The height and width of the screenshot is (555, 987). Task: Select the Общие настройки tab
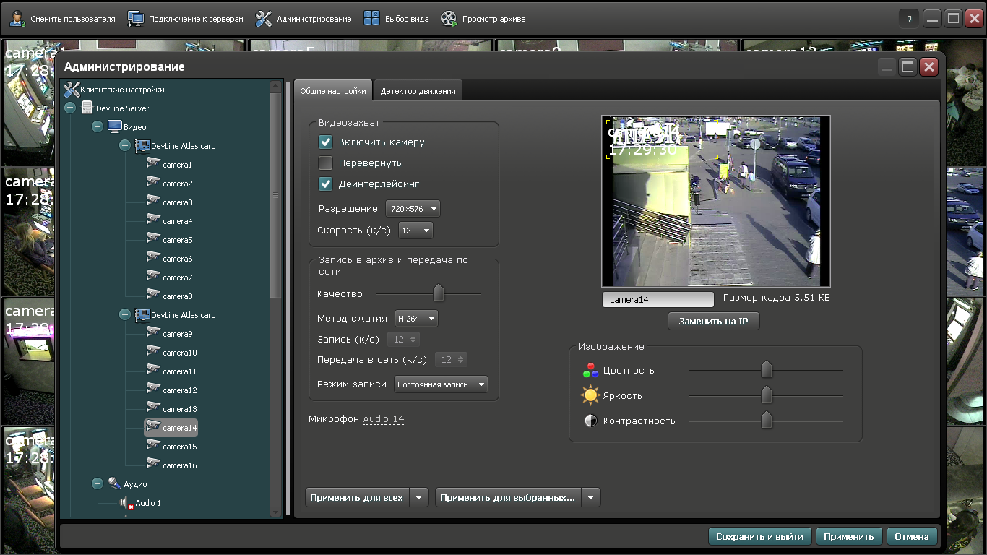[x=332, y=92]
